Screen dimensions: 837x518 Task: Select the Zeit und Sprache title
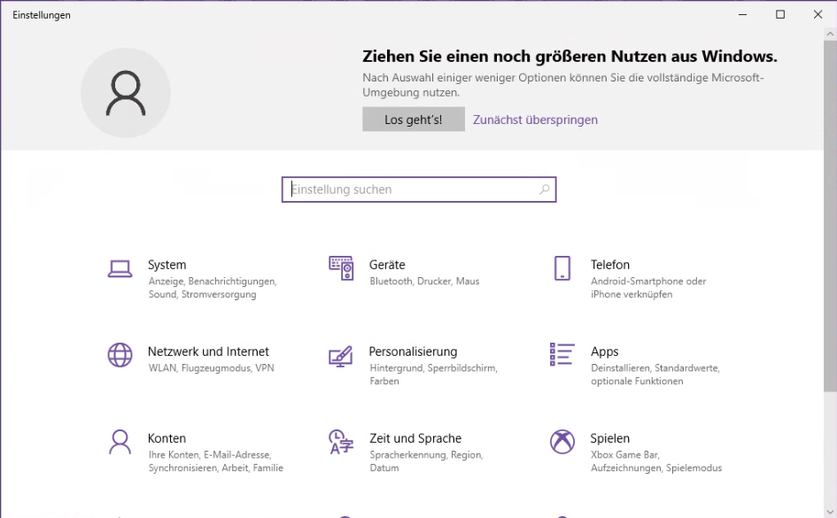415,438
